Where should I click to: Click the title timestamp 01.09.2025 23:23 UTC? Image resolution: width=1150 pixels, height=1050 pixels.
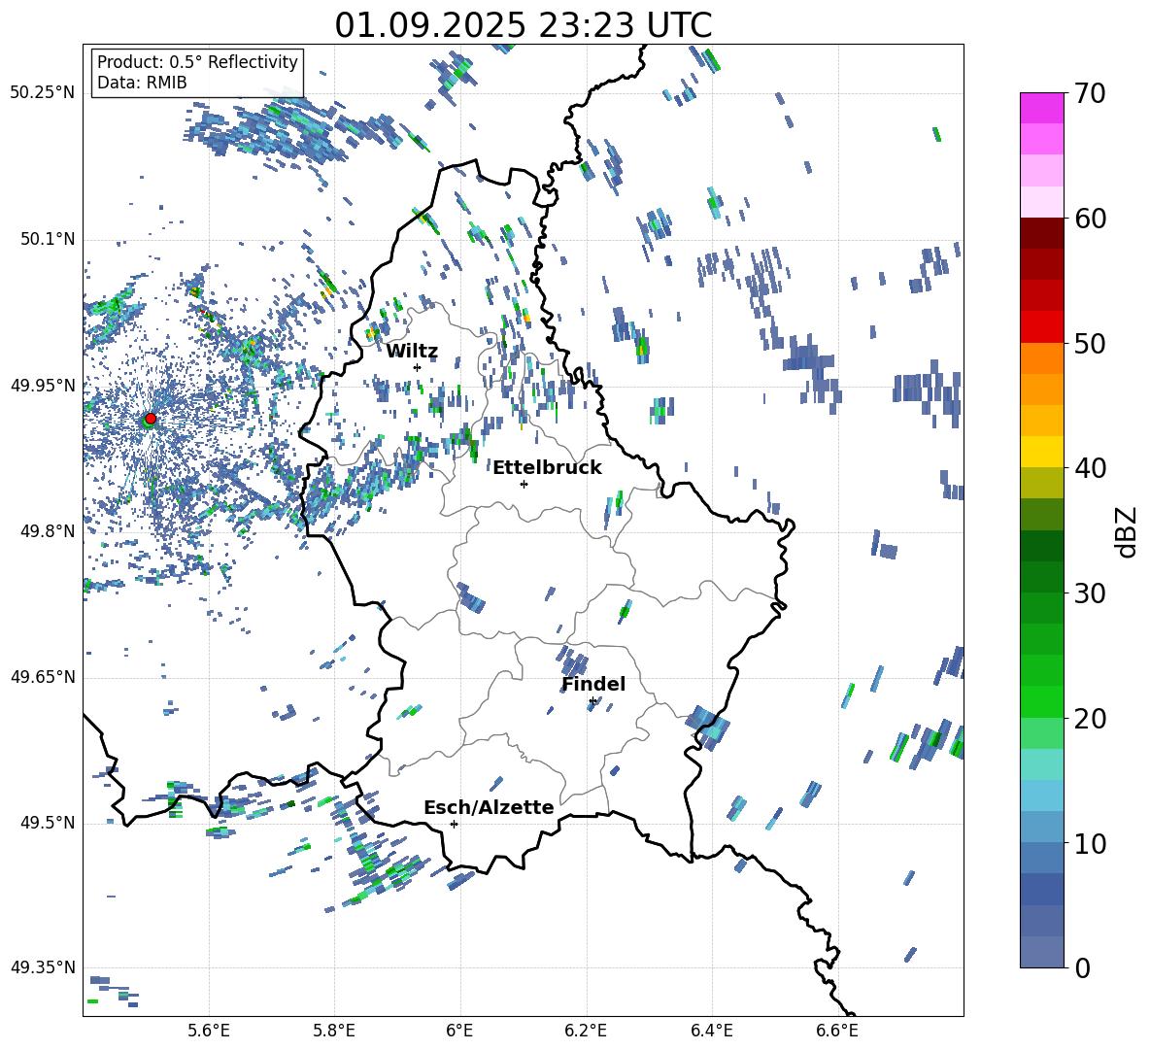pos(524,25)
